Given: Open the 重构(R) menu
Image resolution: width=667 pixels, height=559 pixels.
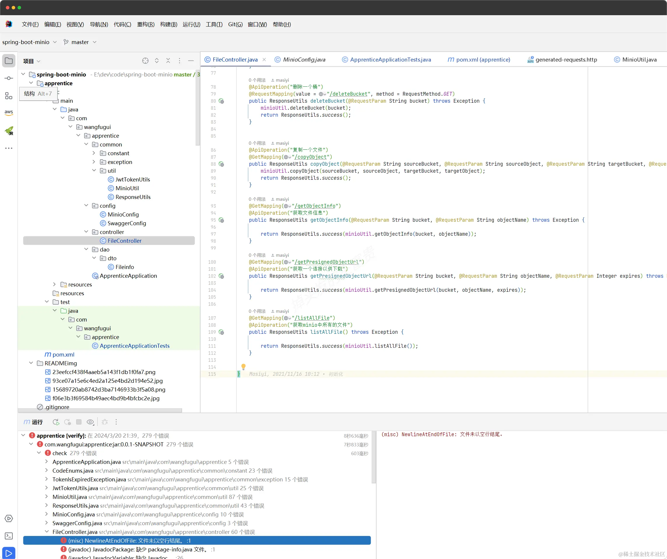Looking at the screenshot, I should [x=145, y=25].
